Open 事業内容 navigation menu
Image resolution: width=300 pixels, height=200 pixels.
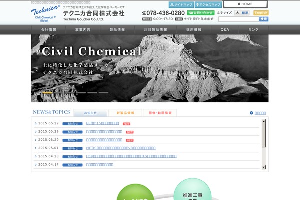(x=83, y=30)
